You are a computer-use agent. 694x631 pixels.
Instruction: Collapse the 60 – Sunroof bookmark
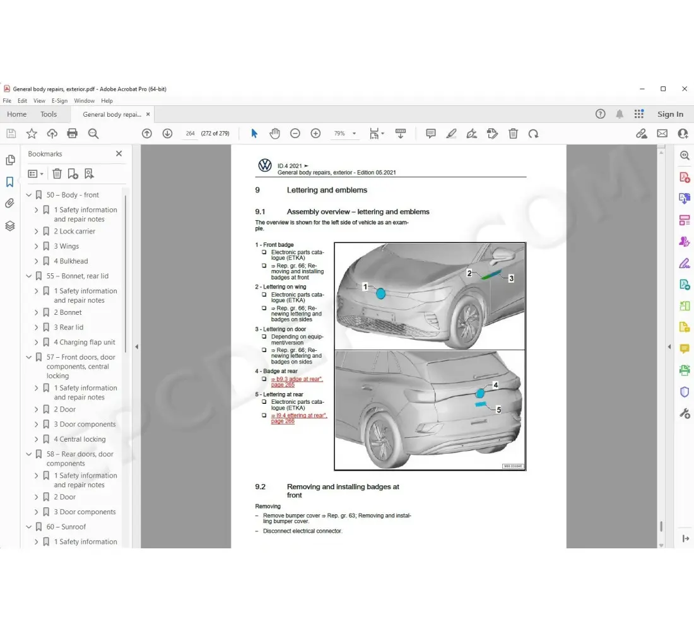coord(29,526)
